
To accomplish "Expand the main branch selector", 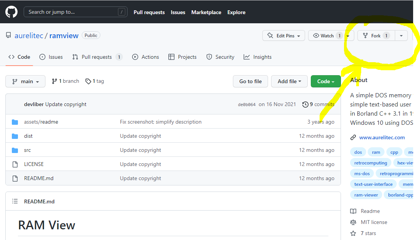I will [x=25, y=81].
